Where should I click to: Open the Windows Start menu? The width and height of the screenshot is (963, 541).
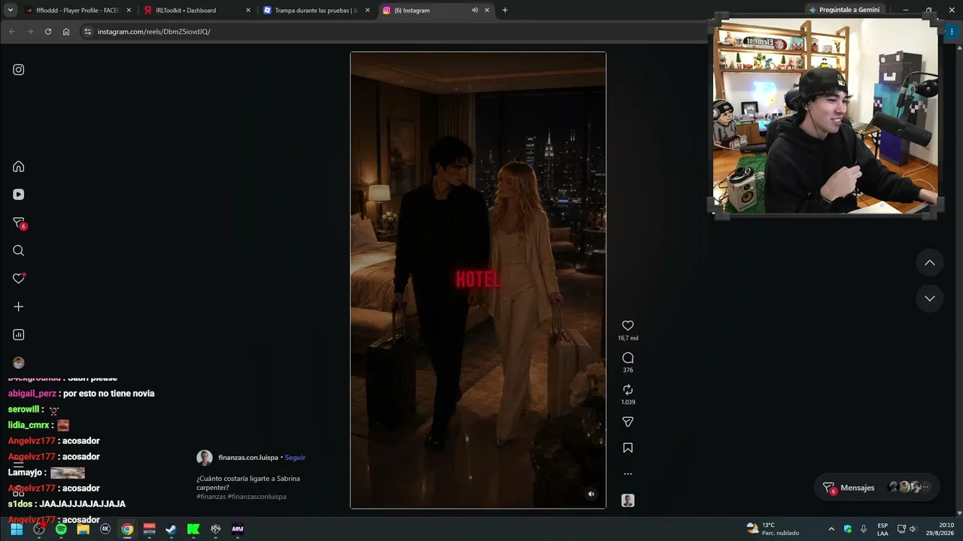17,529
